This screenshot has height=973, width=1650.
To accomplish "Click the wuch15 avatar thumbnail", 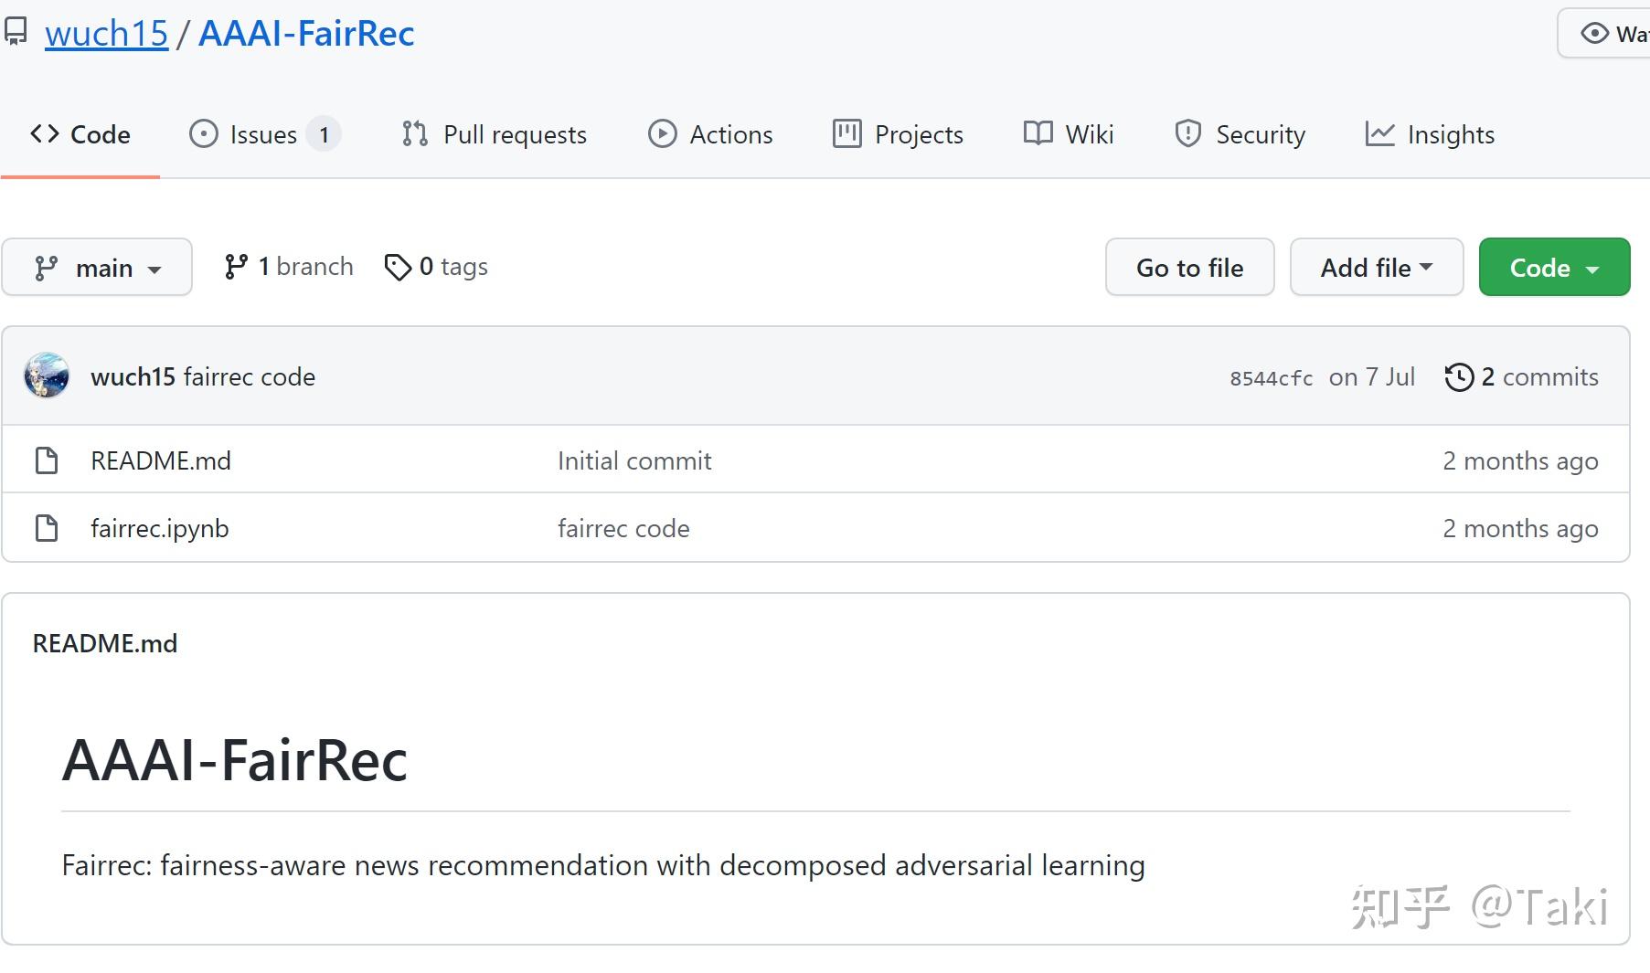I will pos(47,375).
